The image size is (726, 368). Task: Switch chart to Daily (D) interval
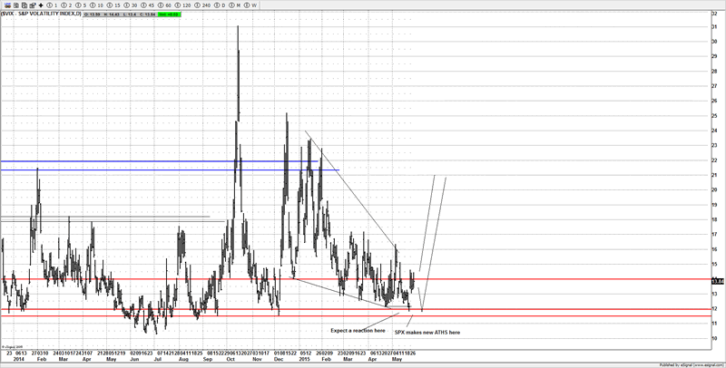[221, 5]
